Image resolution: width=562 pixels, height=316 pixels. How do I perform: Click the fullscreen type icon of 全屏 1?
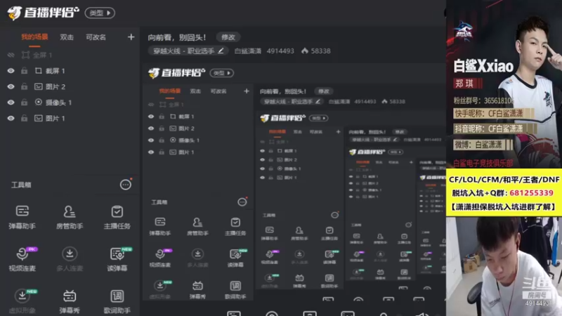coord(25,55)
